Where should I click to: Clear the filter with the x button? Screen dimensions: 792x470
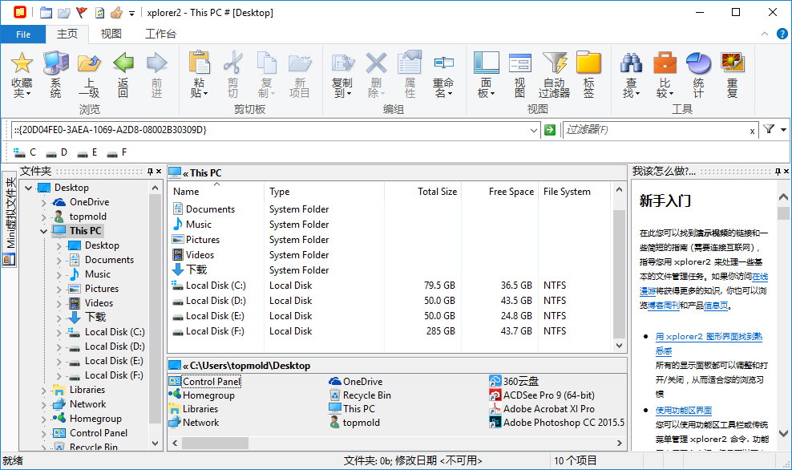click(752, 131)
